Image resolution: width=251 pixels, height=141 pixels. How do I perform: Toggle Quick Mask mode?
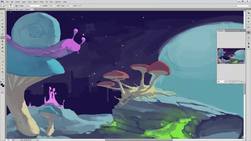pyautogui.click(x=2, y=89)
